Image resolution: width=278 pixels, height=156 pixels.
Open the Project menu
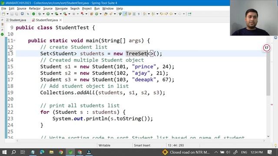click(87, 9)
